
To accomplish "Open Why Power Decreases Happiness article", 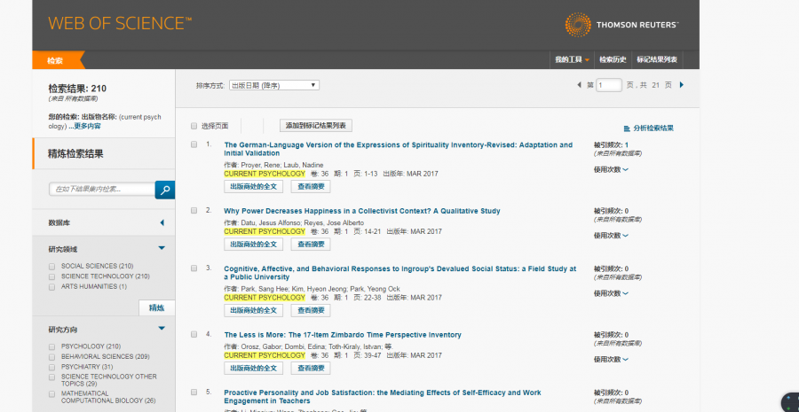I will click(362, 211).
